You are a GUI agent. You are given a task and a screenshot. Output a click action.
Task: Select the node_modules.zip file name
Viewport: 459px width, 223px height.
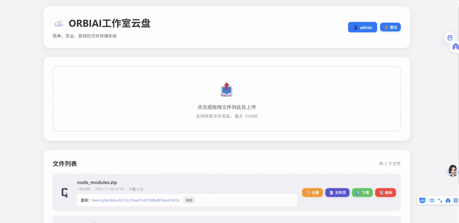[97, 182]
